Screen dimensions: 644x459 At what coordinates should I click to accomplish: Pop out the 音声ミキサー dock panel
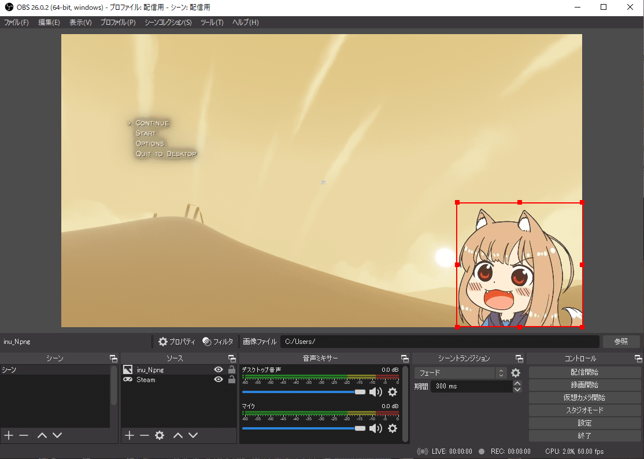click(x=405, y=358)
